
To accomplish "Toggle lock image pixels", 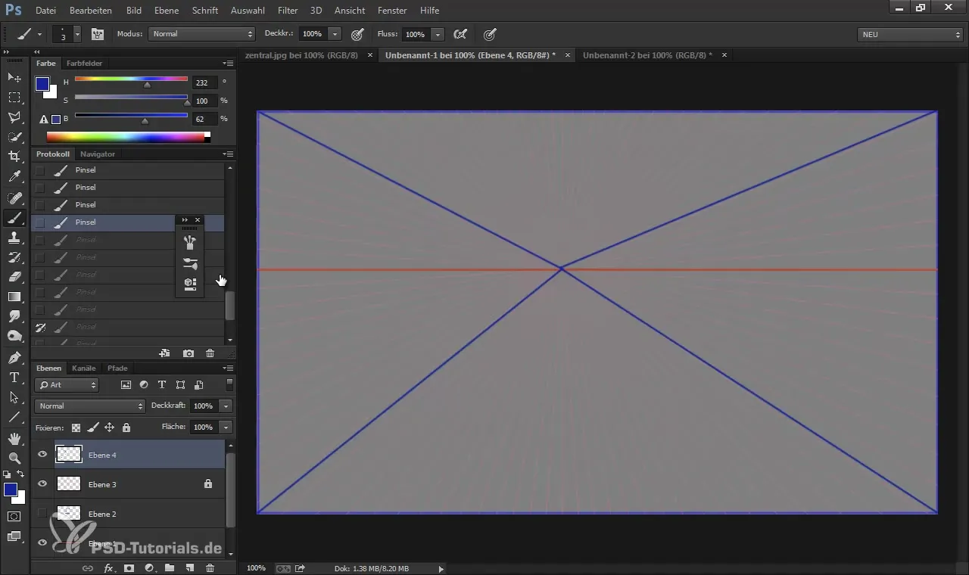I will coord(92,427).
